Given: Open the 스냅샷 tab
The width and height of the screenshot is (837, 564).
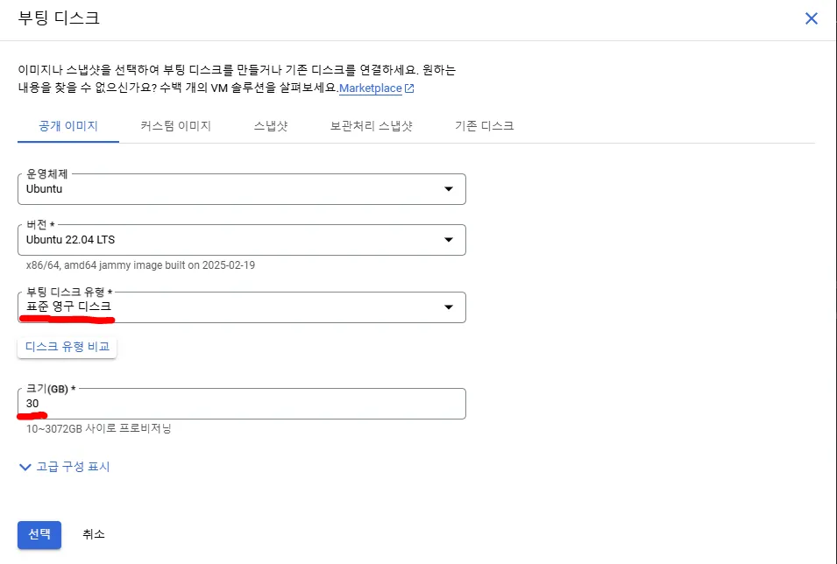Looking at the screenshot, I should pos(271,126).
